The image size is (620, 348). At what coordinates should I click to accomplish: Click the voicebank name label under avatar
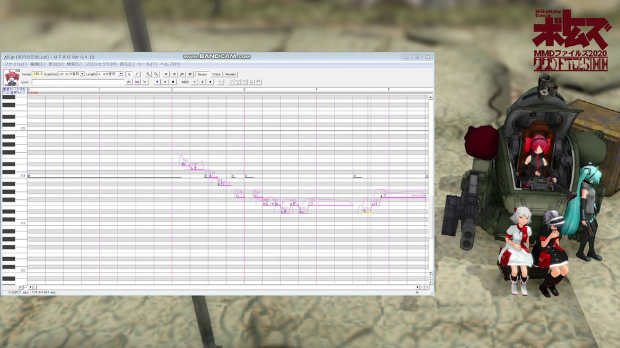click(14, 91)
